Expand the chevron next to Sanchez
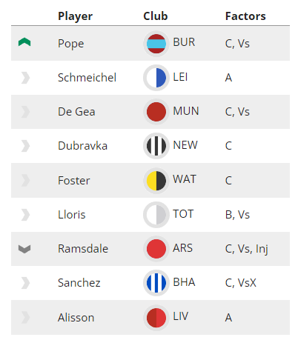Image resolution: width=298 pixels, height=340 pixels. click(x=25, y=283)
